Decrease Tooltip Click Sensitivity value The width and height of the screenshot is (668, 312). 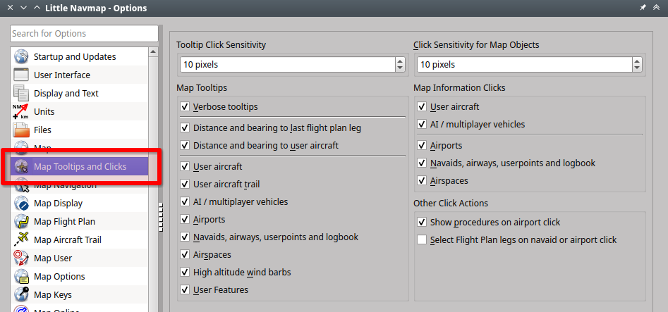(400, 68)
